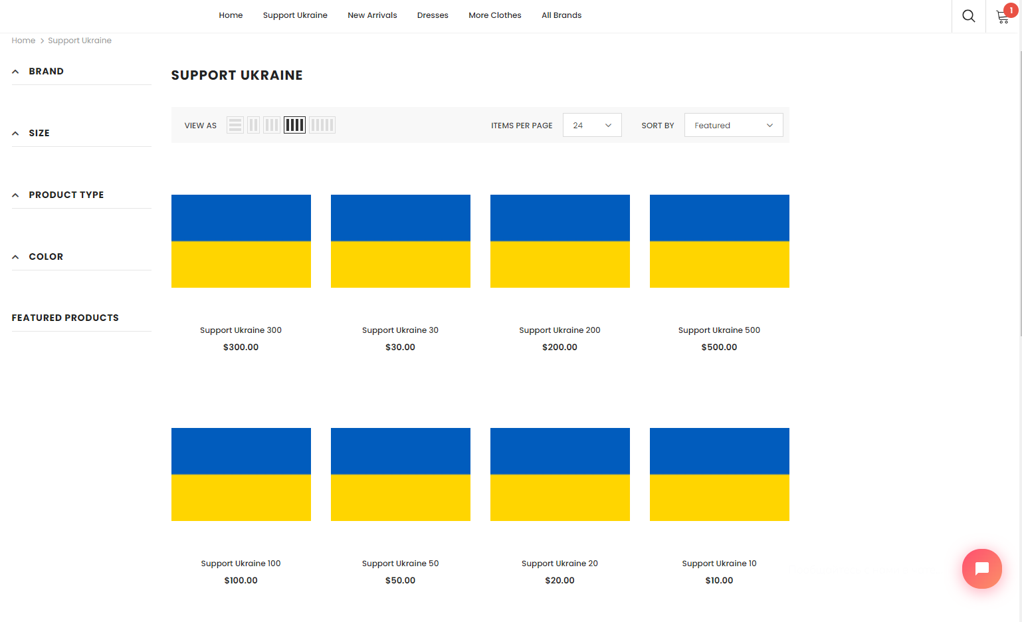The width and height of the screenshot is (1022, 622).
Task: Collapse the Size filter section
Action: click(82, 133)
